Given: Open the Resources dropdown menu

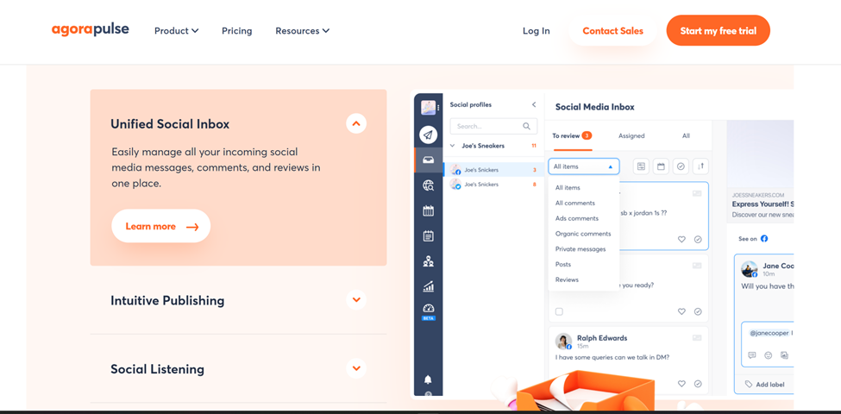Looking at the screenshot, I should [x=303, y=31].
